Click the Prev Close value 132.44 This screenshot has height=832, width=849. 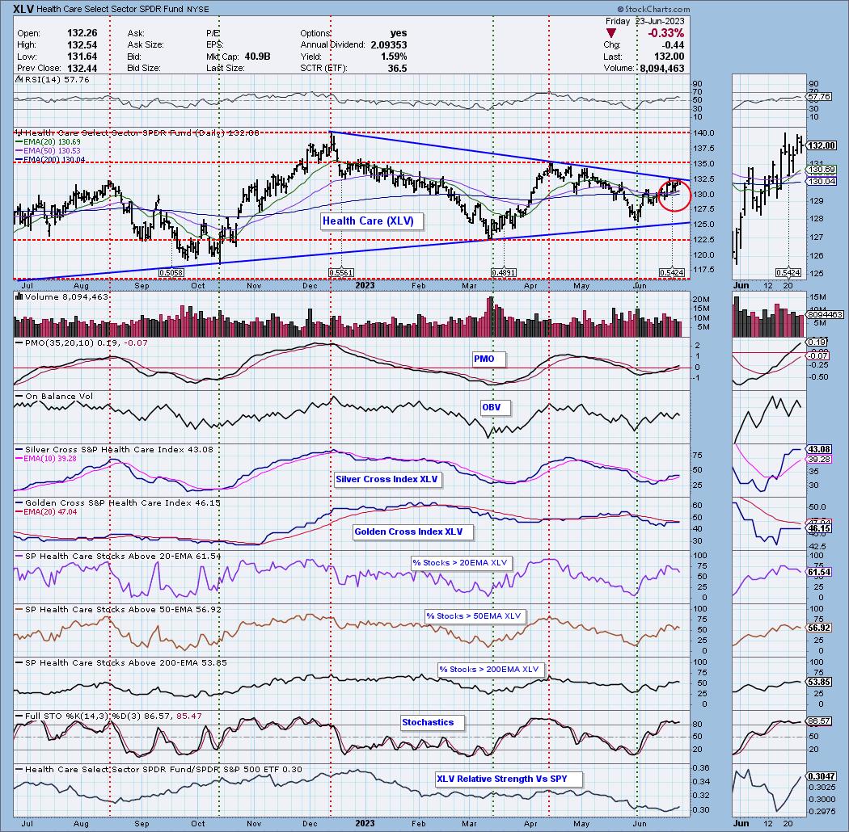point(82,68)
